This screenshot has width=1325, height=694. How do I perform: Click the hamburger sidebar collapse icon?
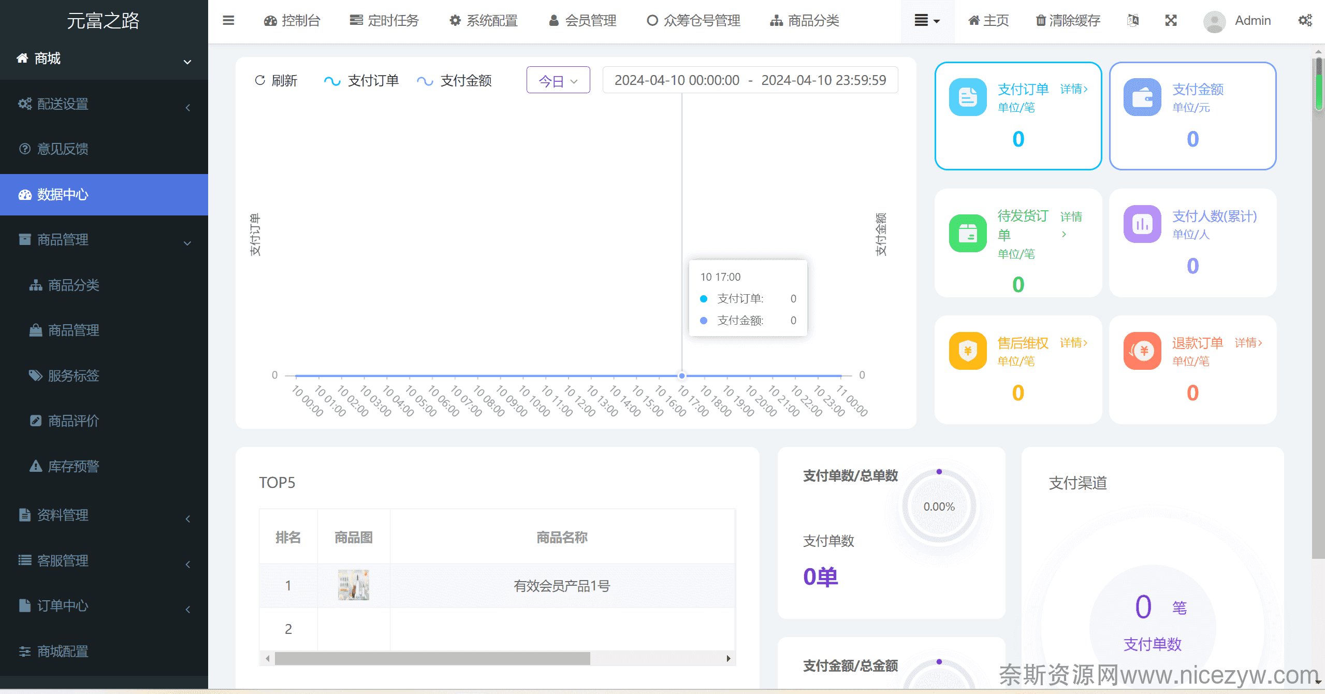pos(228,21)
